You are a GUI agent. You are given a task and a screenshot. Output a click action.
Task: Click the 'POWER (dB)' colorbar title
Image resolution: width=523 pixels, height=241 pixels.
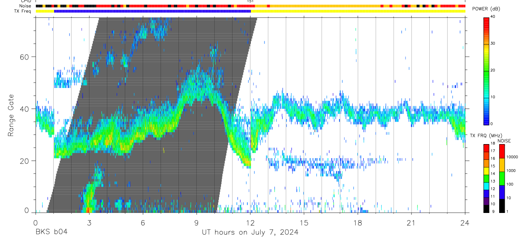[486, 9]
